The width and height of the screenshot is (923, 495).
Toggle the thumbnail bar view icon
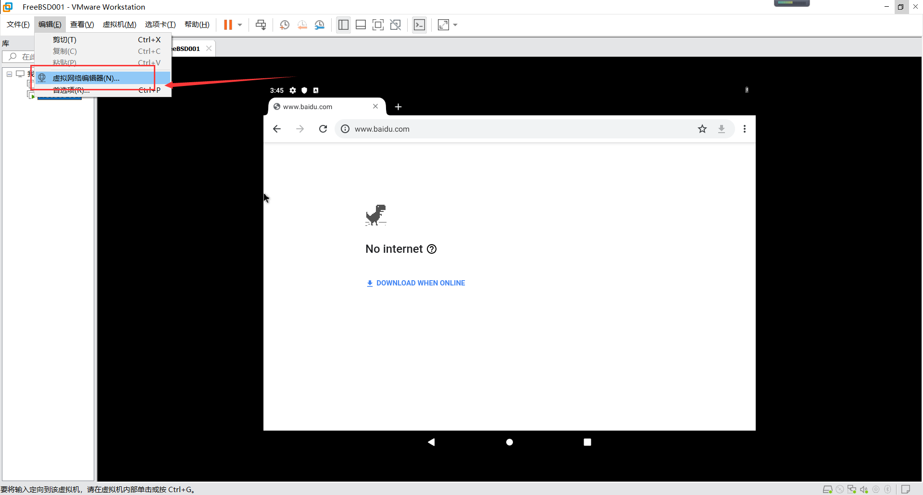pyautogui.click(x=361, y=25)
